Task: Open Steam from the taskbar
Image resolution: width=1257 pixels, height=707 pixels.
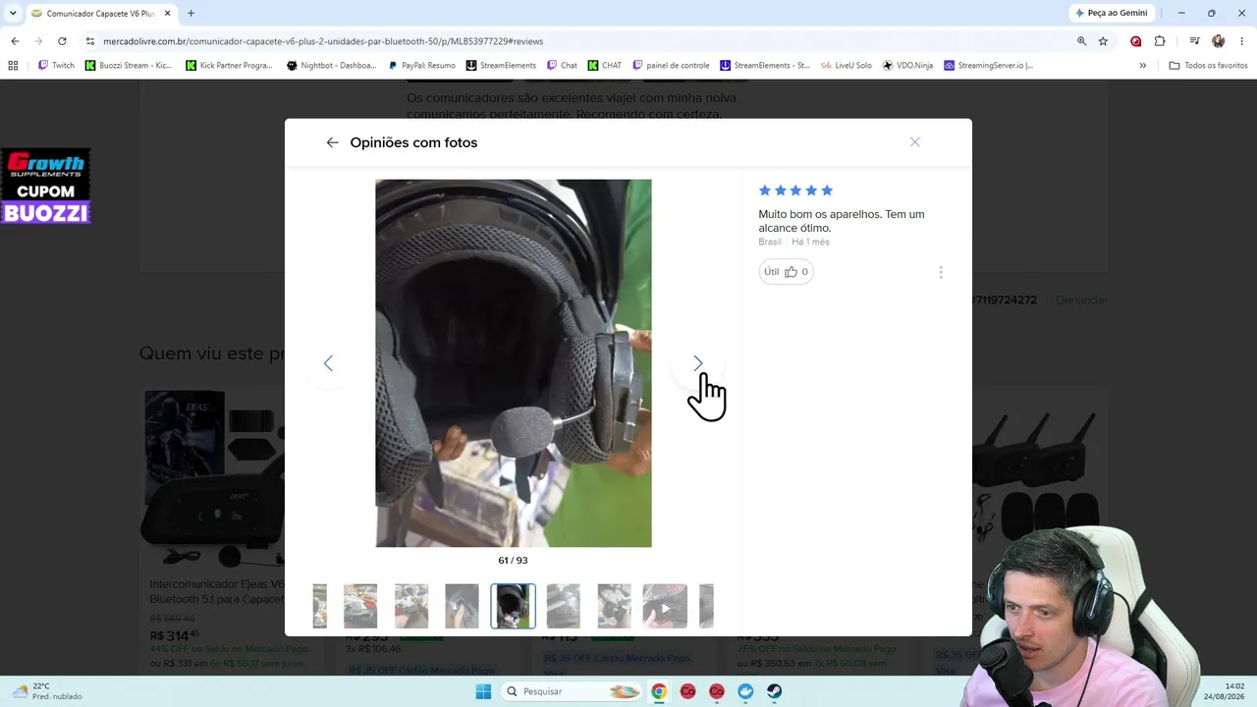Action: (775, 691)
